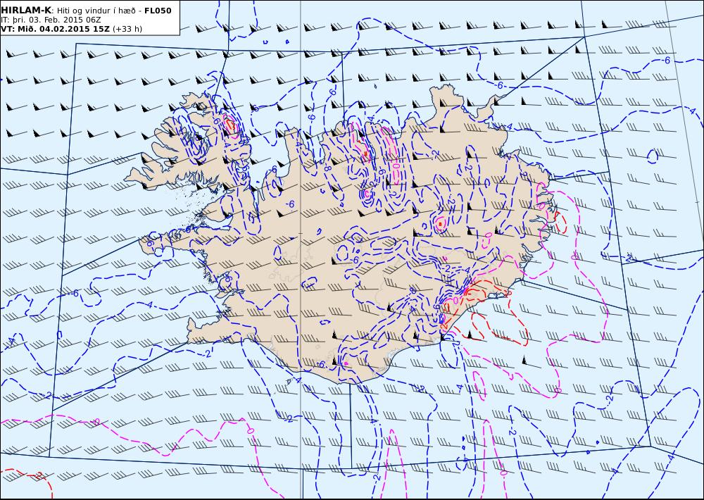
Task: Click the HIRLAM-K model title text
Action: (x=26, y=11)
